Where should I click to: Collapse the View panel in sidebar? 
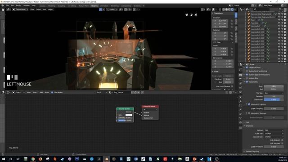tap(216, 72)
